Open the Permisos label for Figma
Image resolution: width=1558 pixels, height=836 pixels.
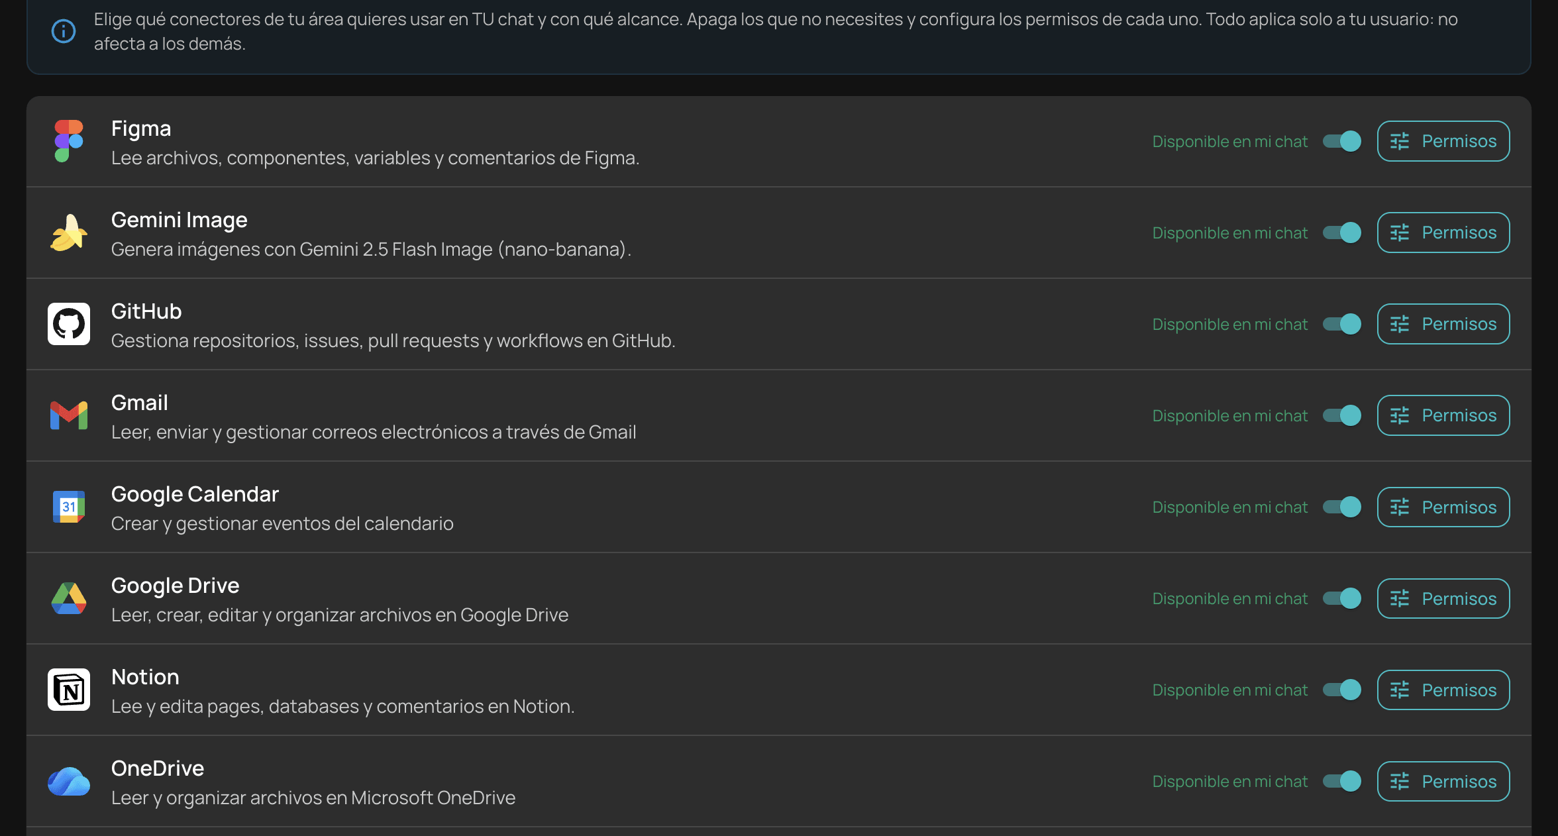pos(1459,141)
